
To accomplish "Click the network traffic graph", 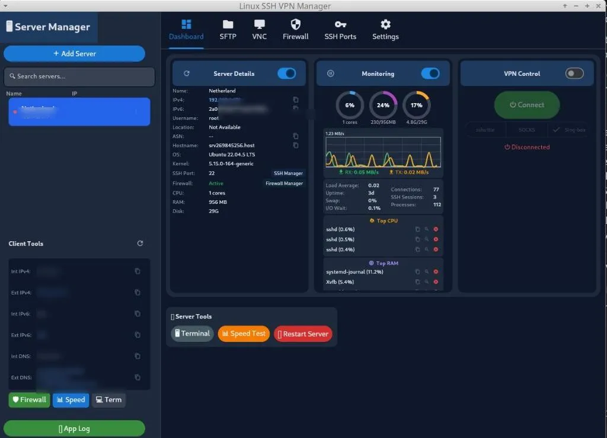I will click(x=384, y=152).
